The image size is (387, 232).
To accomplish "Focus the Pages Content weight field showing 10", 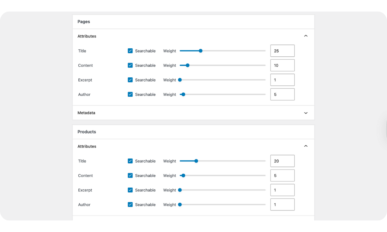I will click(282, 65).
